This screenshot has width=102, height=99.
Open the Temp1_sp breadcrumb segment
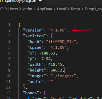(x=93, y=9)
